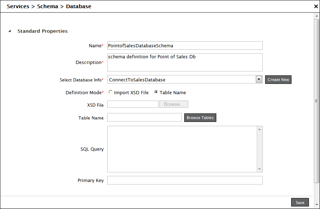Collapse the Standard Properties section
The height and width of the screenshot is (209, 320).
click(x=10, y=31)
